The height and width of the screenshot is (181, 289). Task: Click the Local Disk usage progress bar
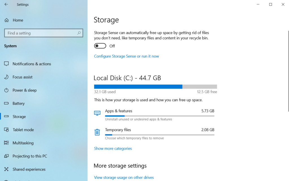pyautogui.click(x=155, y=86)
